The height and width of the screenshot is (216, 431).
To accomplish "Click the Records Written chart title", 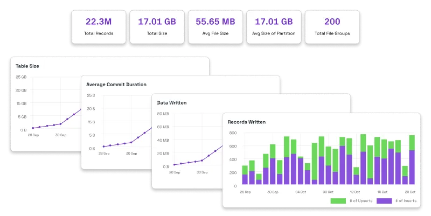I will (x=247, y=122).
